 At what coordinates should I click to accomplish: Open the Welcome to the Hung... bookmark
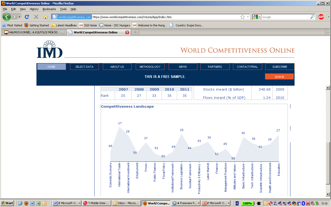pyautogui.click(x=150, y=25)
